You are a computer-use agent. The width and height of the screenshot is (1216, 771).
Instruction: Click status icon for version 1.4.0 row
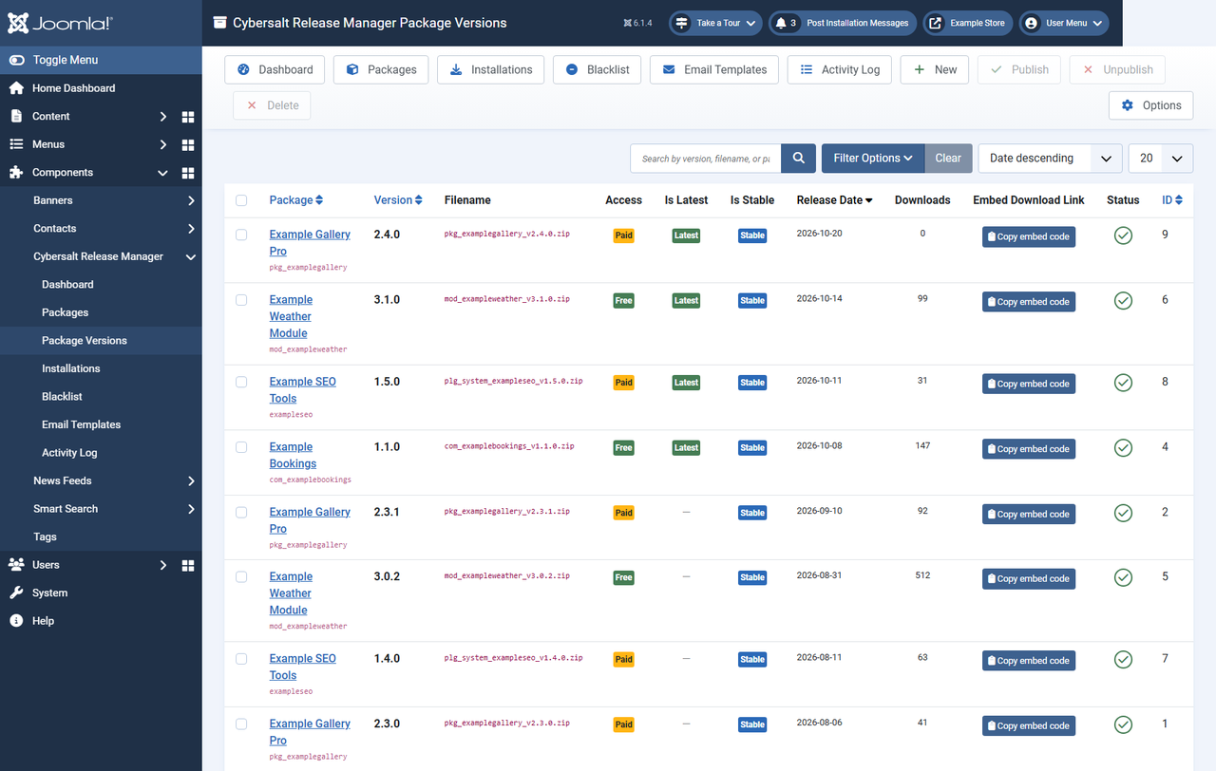point(1123,660)
